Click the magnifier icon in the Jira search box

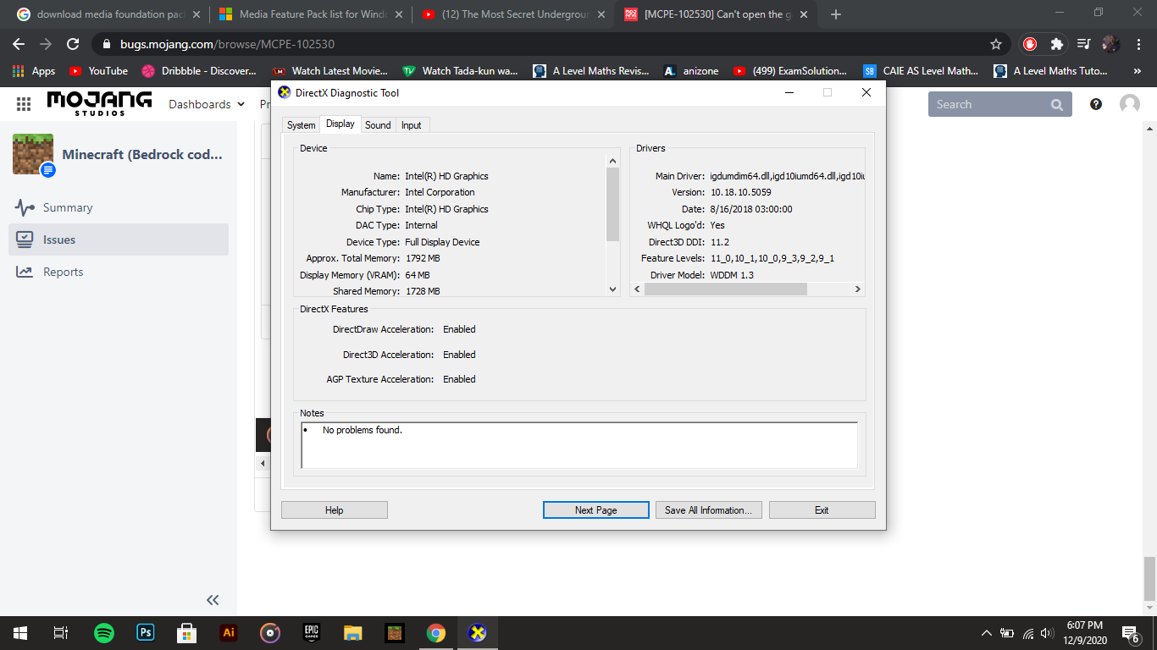(1057, 105)
